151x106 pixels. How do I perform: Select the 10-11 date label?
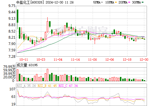[x=24, y=60]
